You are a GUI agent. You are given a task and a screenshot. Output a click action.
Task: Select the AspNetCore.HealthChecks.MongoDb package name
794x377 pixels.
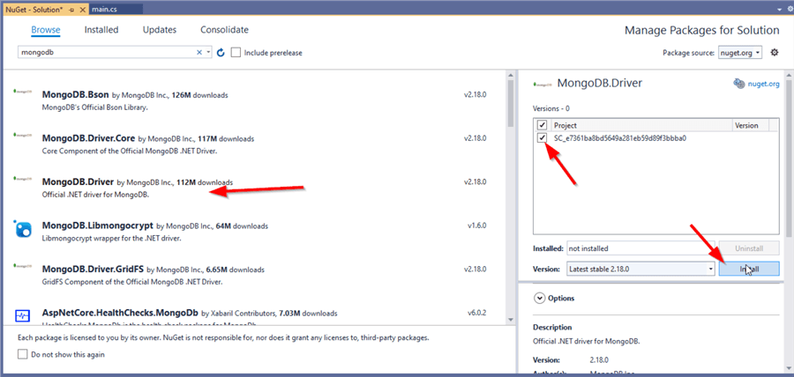[x=121, y=313]
